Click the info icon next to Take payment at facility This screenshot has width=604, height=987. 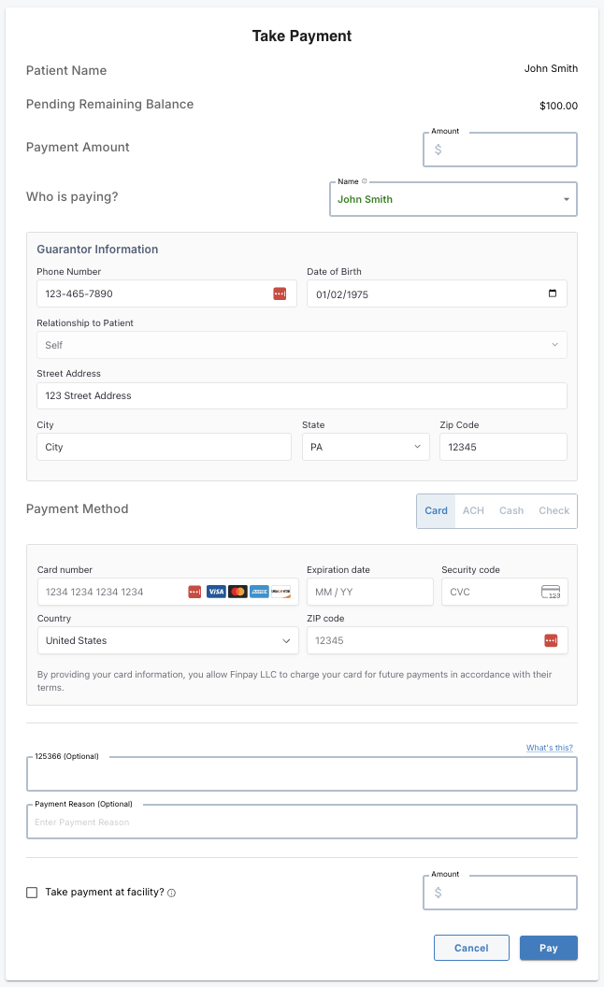coord(171,894)
